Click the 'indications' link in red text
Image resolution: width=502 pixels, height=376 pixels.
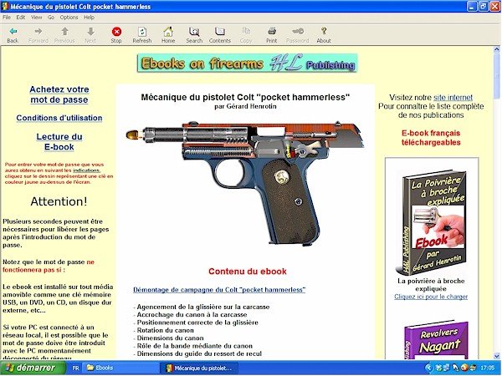click(86, 170)
